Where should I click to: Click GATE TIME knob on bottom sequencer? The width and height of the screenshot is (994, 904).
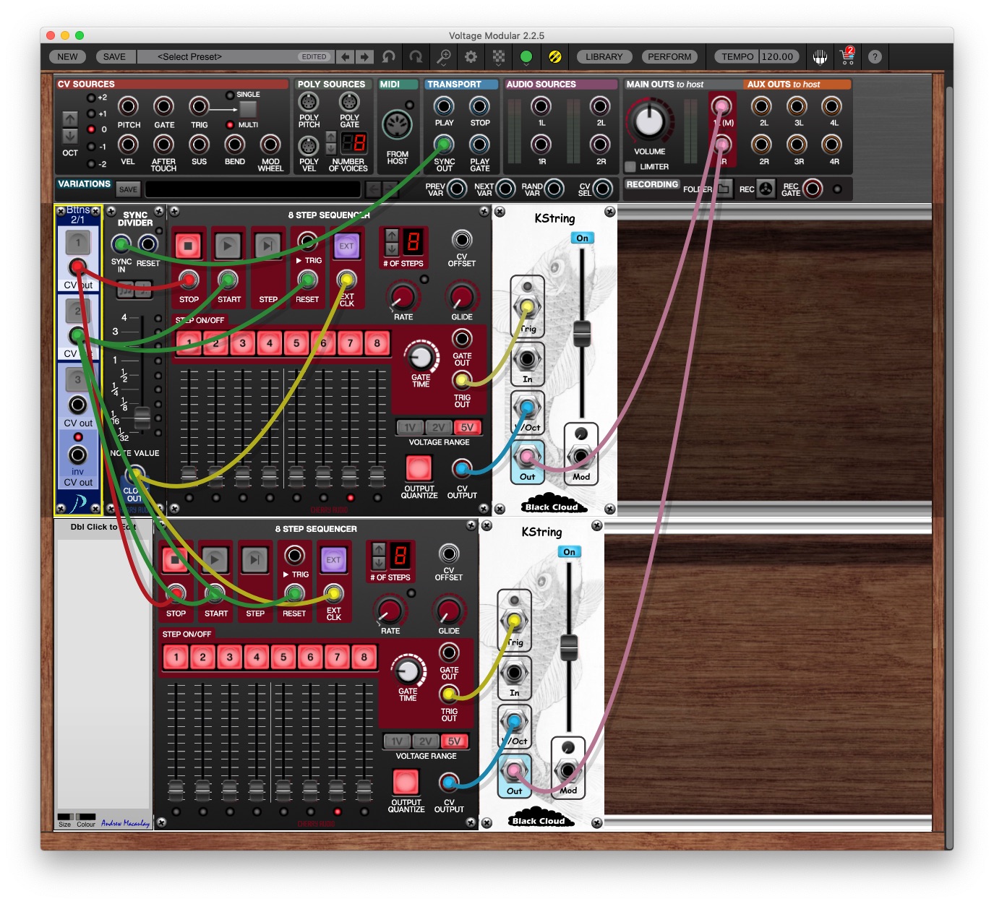408,671
